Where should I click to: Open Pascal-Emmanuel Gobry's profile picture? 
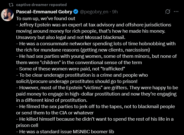(8, 15)
